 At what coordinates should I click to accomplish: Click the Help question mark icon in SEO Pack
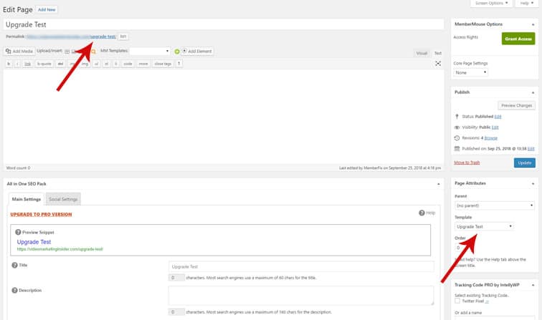pos(422,213)
